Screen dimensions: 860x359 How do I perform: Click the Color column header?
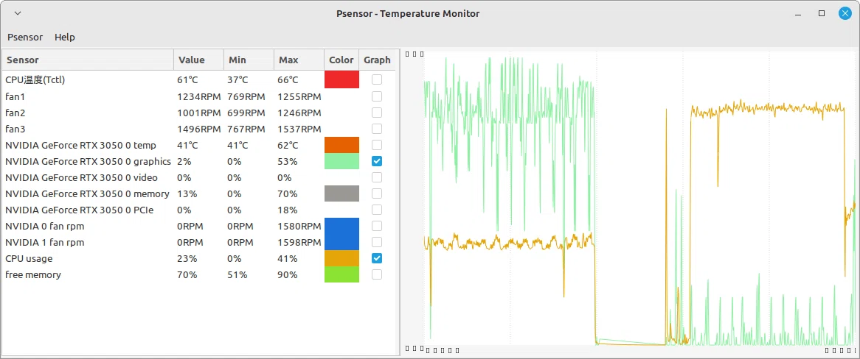[x=341, y=60]
